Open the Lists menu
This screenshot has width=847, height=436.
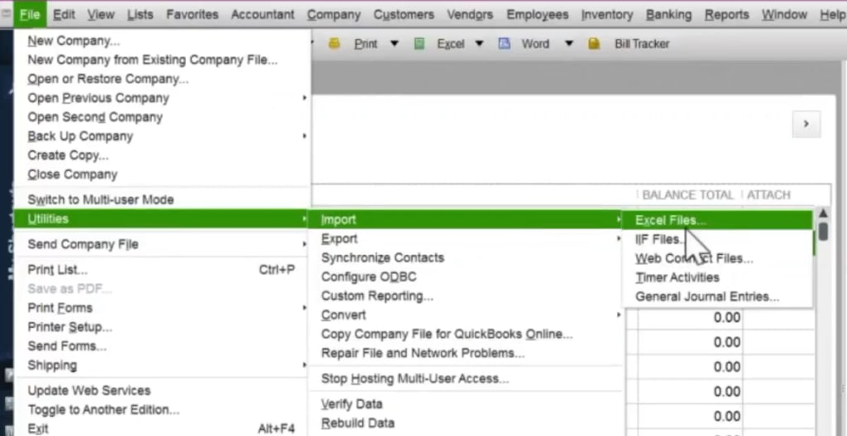(141, 15)
